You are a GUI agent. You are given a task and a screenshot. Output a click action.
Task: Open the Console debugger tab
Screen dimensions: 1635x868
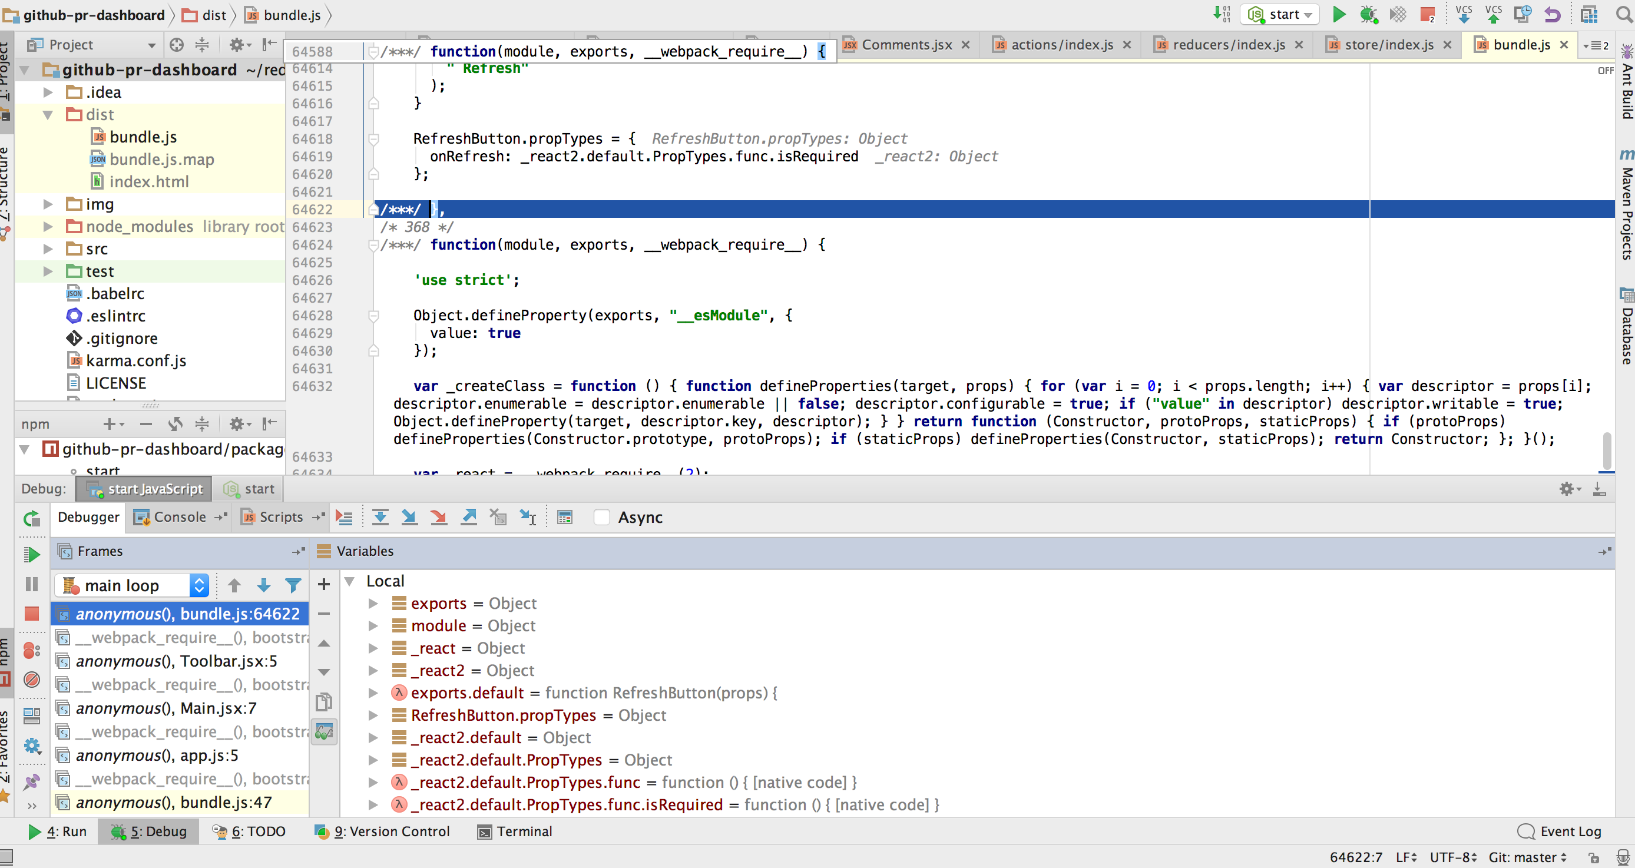[x=179, y=517]
